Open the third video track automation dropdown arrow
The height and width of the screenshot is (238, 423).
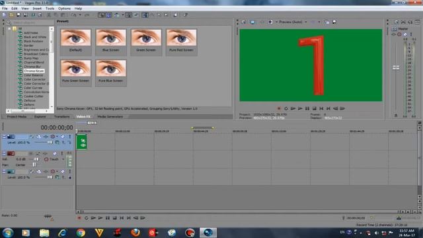(x=57, y=171)
